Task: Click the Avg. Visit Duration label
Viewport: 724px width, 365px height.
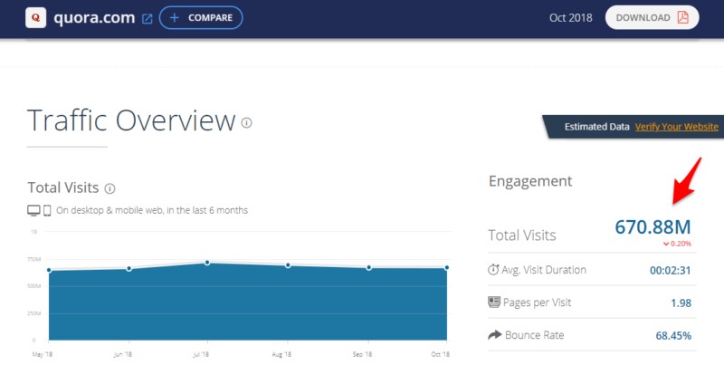Action: point(544,270)
